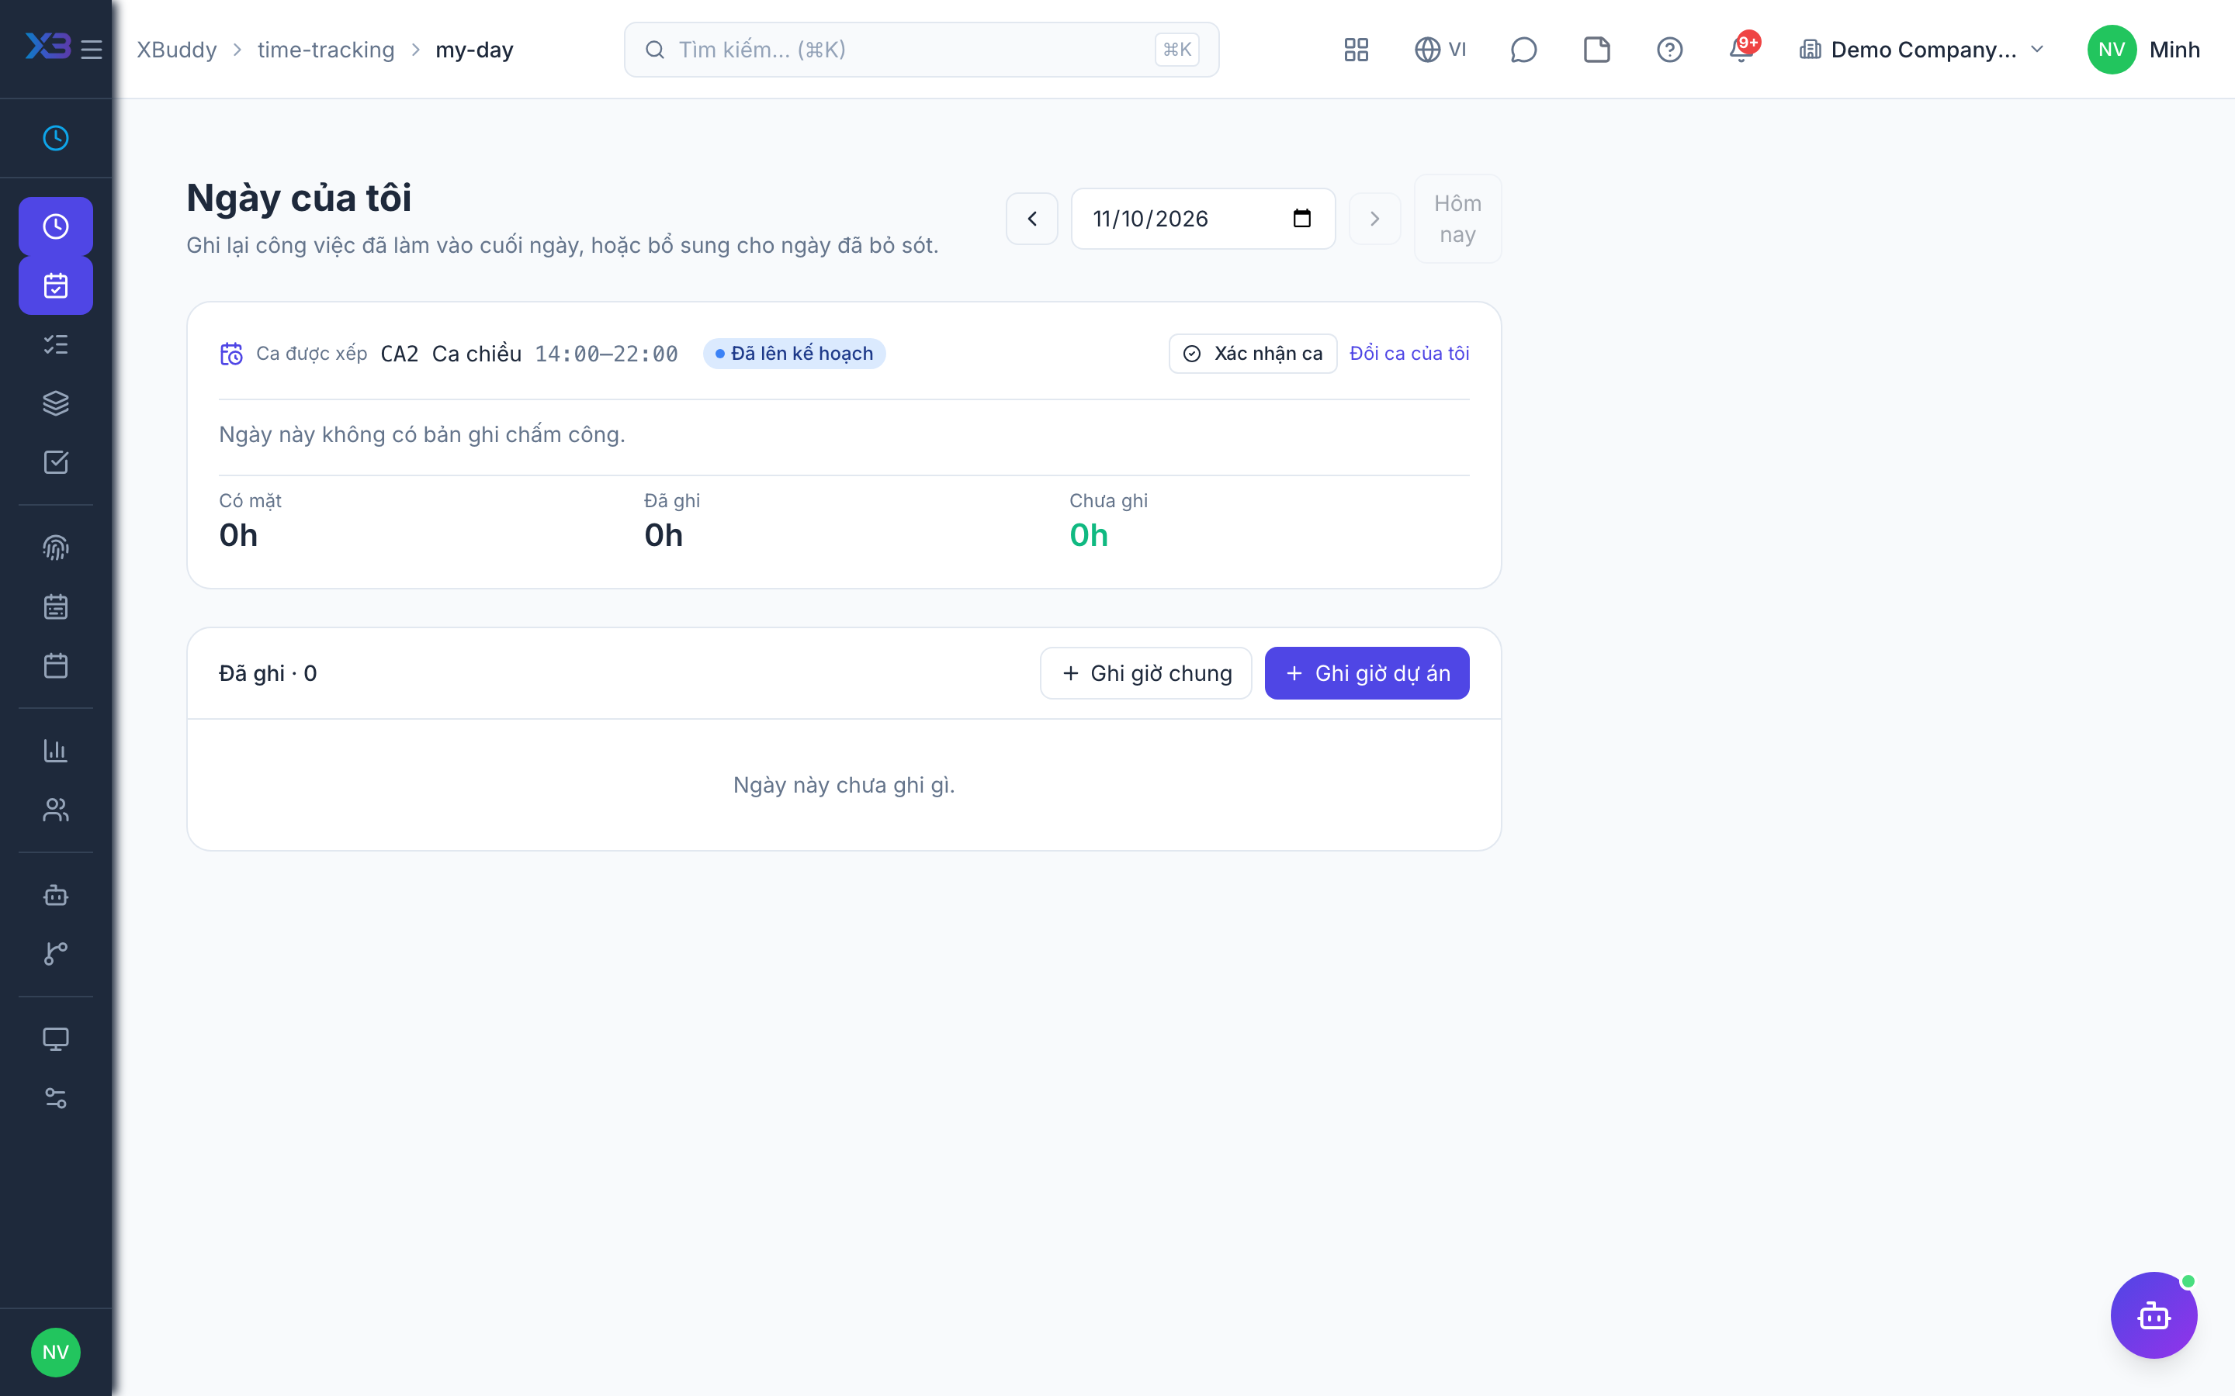This screenshot has width=2235, height=1396.
Task: Click the Hôm nay button
Action: (x=1457, y=219)
